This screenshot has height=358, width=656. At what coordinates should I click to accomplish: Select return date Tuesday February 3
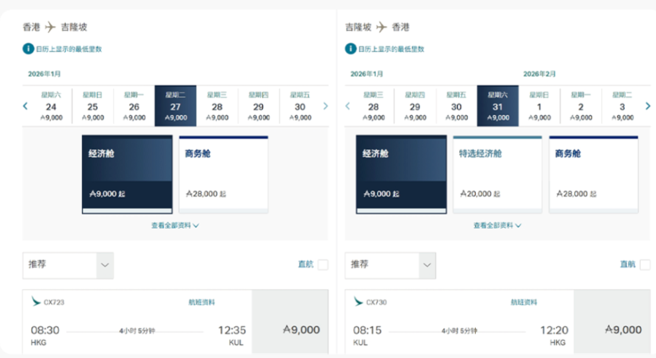[x=622, y=106]
